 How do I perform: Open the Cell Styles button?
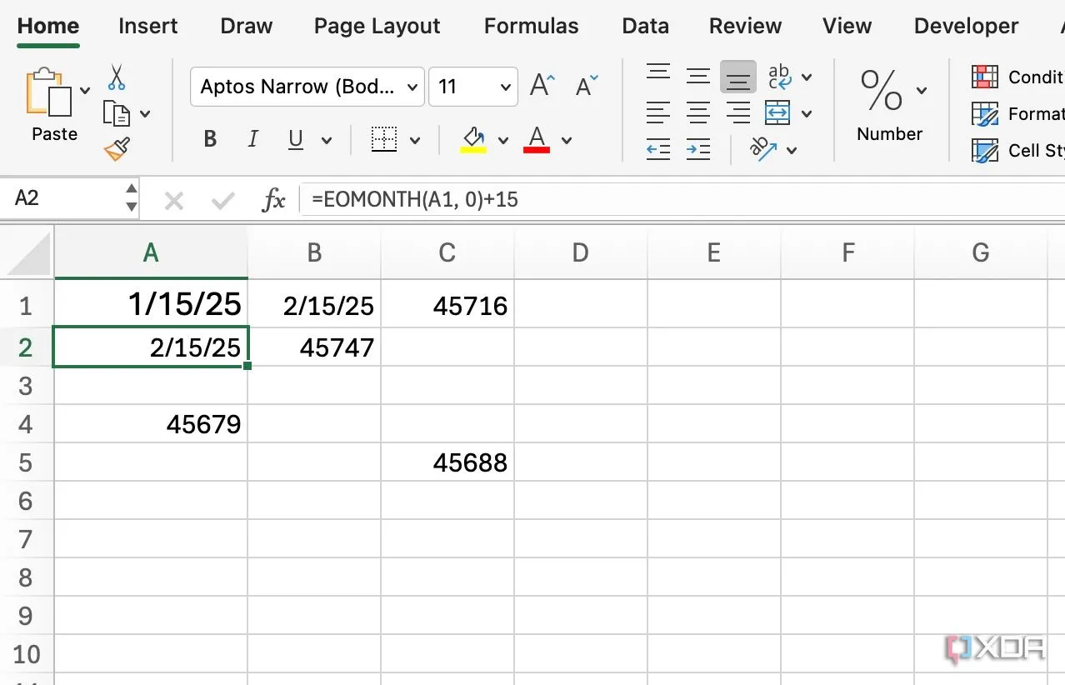point(1017,151)
